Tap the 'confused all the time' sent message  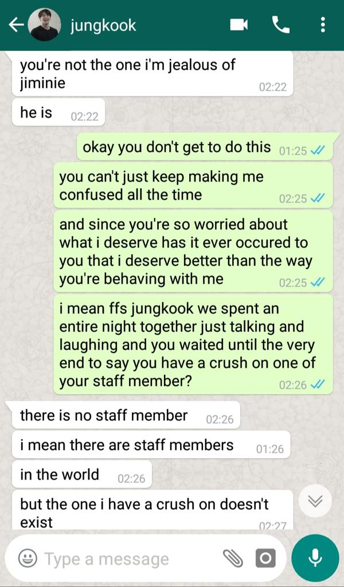pos(193,185)
